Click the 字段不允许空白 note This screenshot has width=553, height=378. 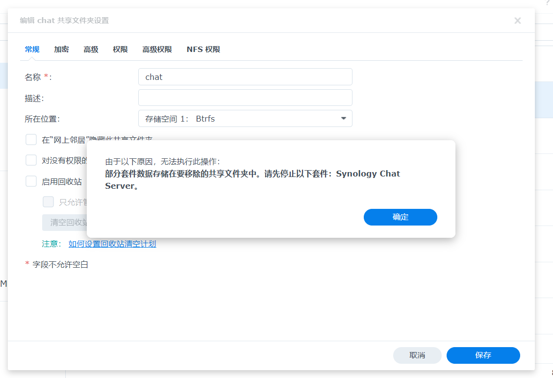click(60, 264)
